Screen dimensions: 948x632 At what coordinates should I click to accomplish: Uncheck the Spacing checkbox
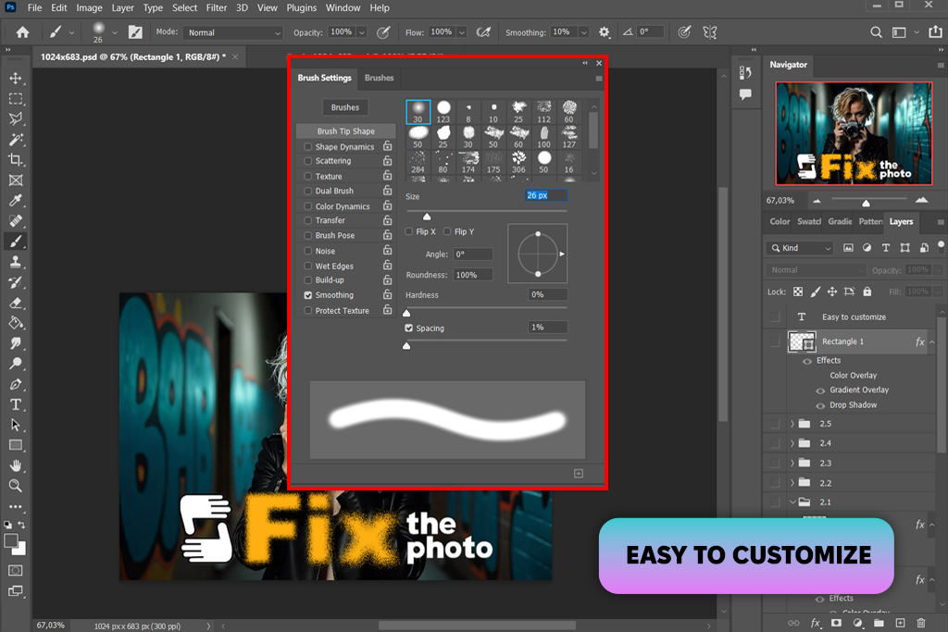click(x=408, y=328)
